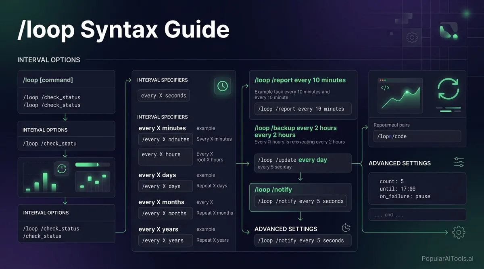Click the small sync icon above bar chart

pyautogui.click(x=62, y=169)
